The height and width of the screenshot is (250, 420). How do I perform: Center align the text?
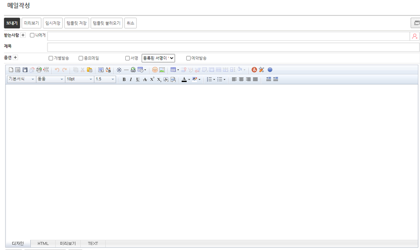[x=241, y=79]
